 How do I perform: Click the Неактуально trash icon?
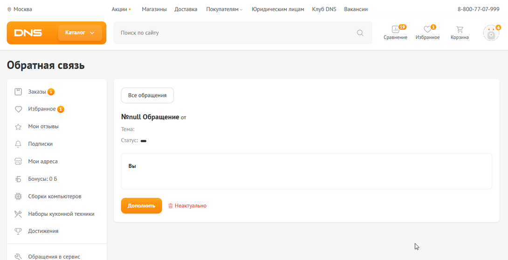coord(171,206)
